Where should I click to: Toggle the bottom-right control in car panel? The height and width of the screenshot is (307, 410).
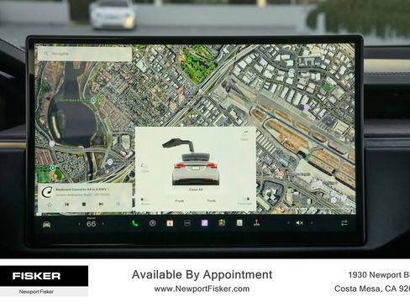point(245,201)
